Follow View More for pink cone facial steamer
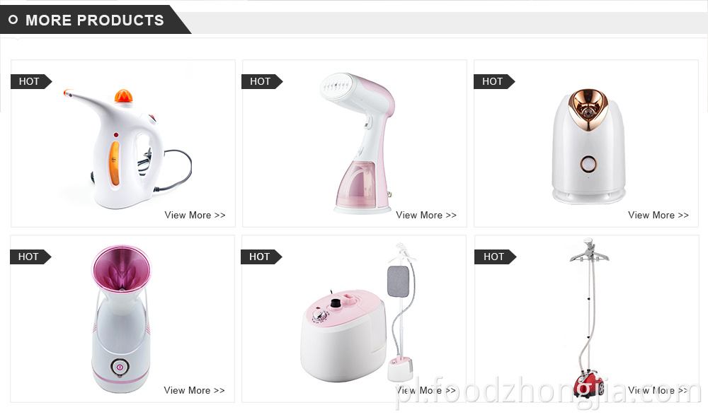Viewport: 708px width, 417px height. (194, 390)
